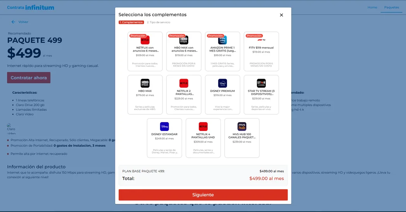Select the 'NETFLIX 2 PANTALLAS' title
Image resolution: width=406 pixels, height=212 pixels.
184,93
